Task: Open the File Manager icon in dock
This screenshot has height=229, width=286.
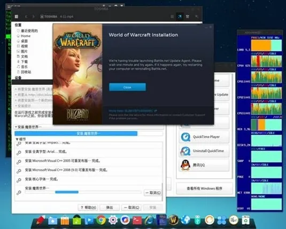Action: point(52,220)
